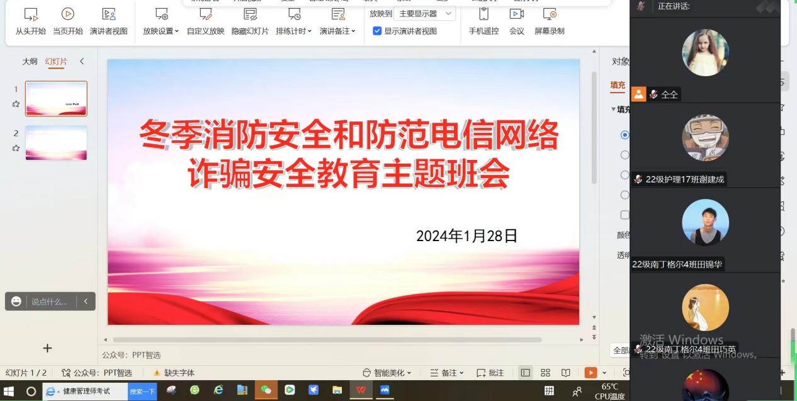Screen dimensions: 797x401
Task: Start slideshow from beginning (从头开始)
Action: 30,21
